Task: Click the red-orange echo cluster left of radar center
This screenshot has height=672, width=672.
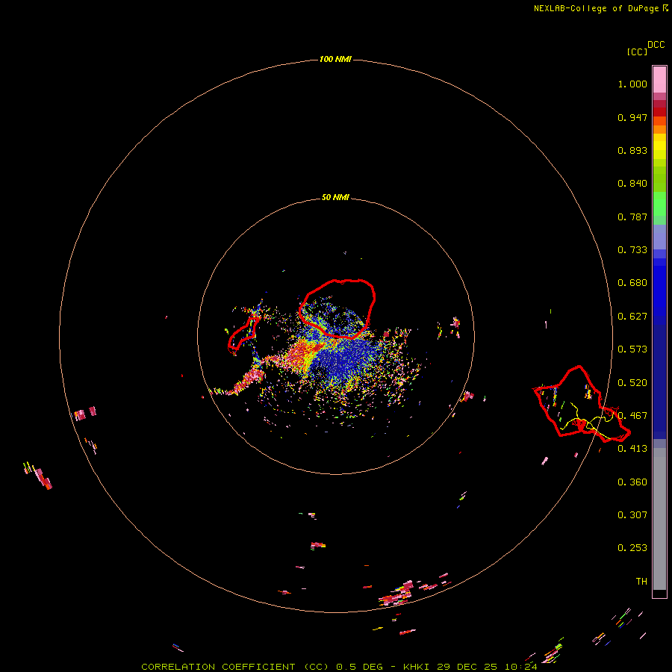Action: 302,354
